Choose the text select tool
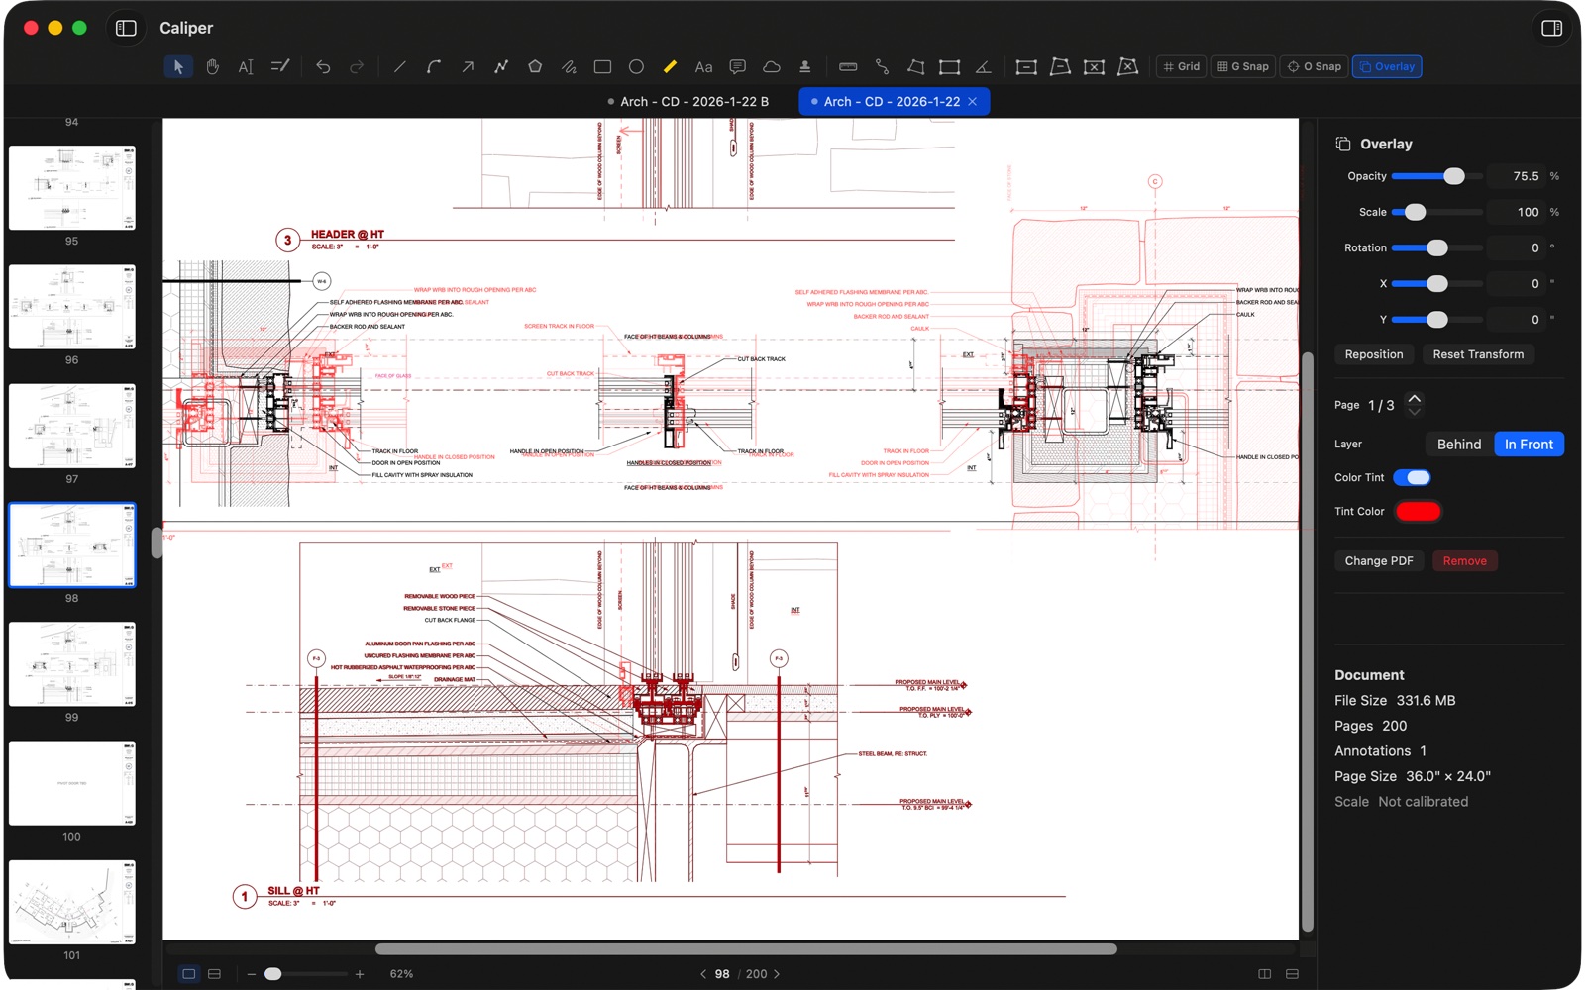Viewport: 1585px width, 990px height. (x=246, y=67)
